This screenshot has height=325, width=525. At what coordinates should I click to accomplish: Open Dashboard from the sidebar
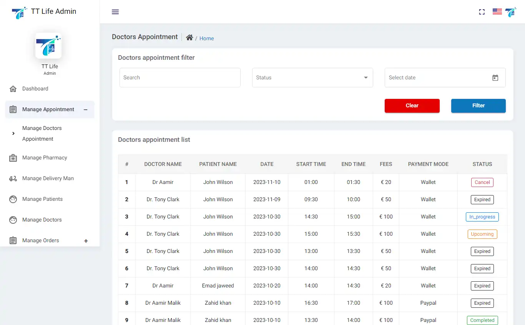pyautogui.click(x=35, y=89)
